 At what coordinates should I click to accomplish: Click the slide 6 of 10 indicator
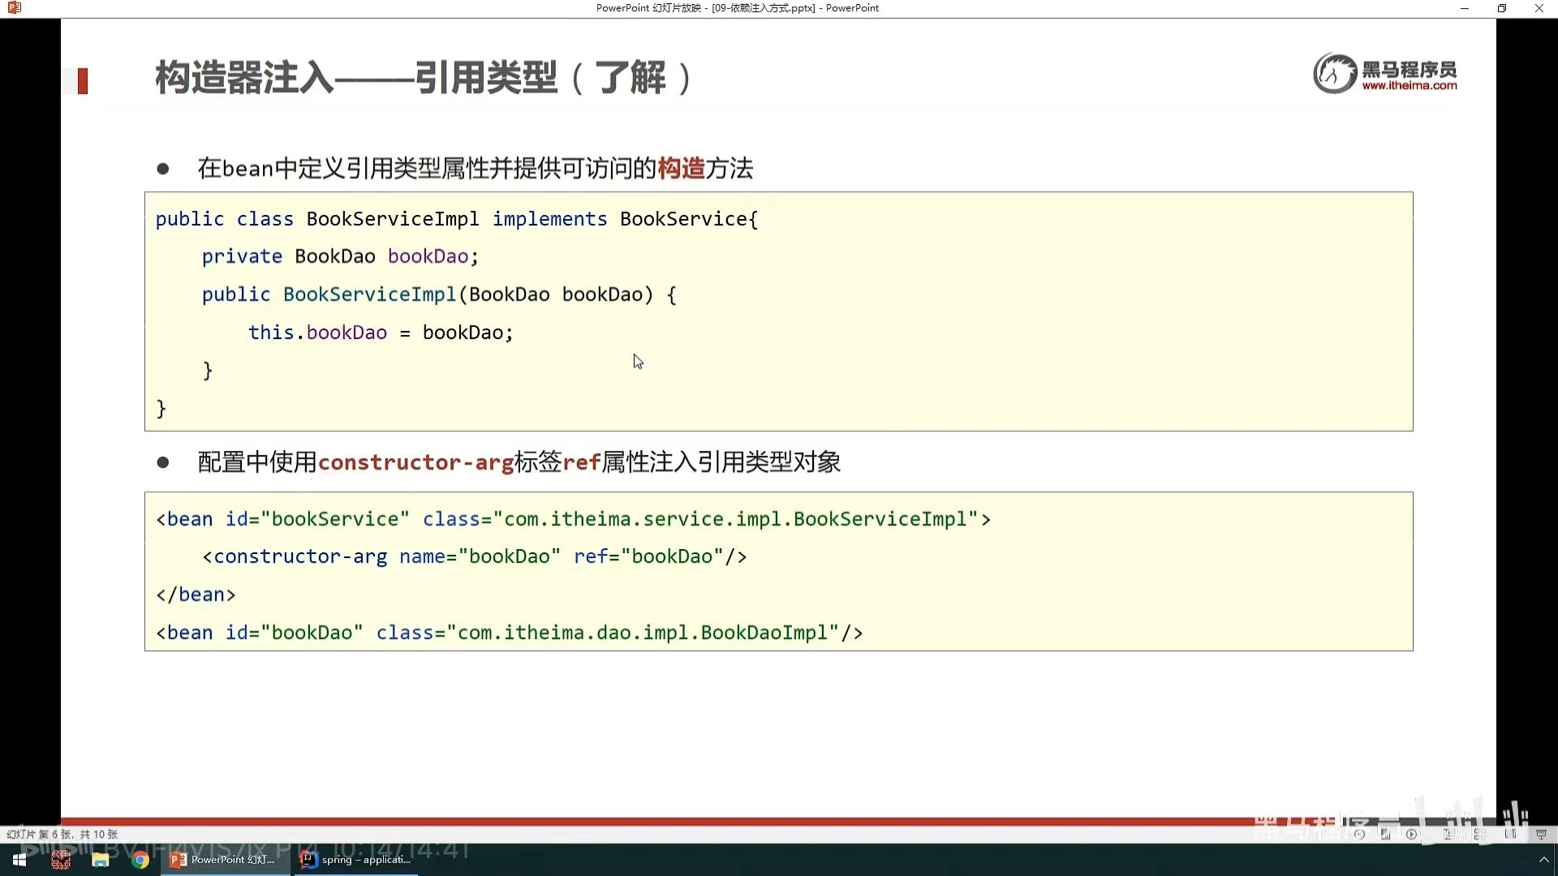[x=62, y=834]
